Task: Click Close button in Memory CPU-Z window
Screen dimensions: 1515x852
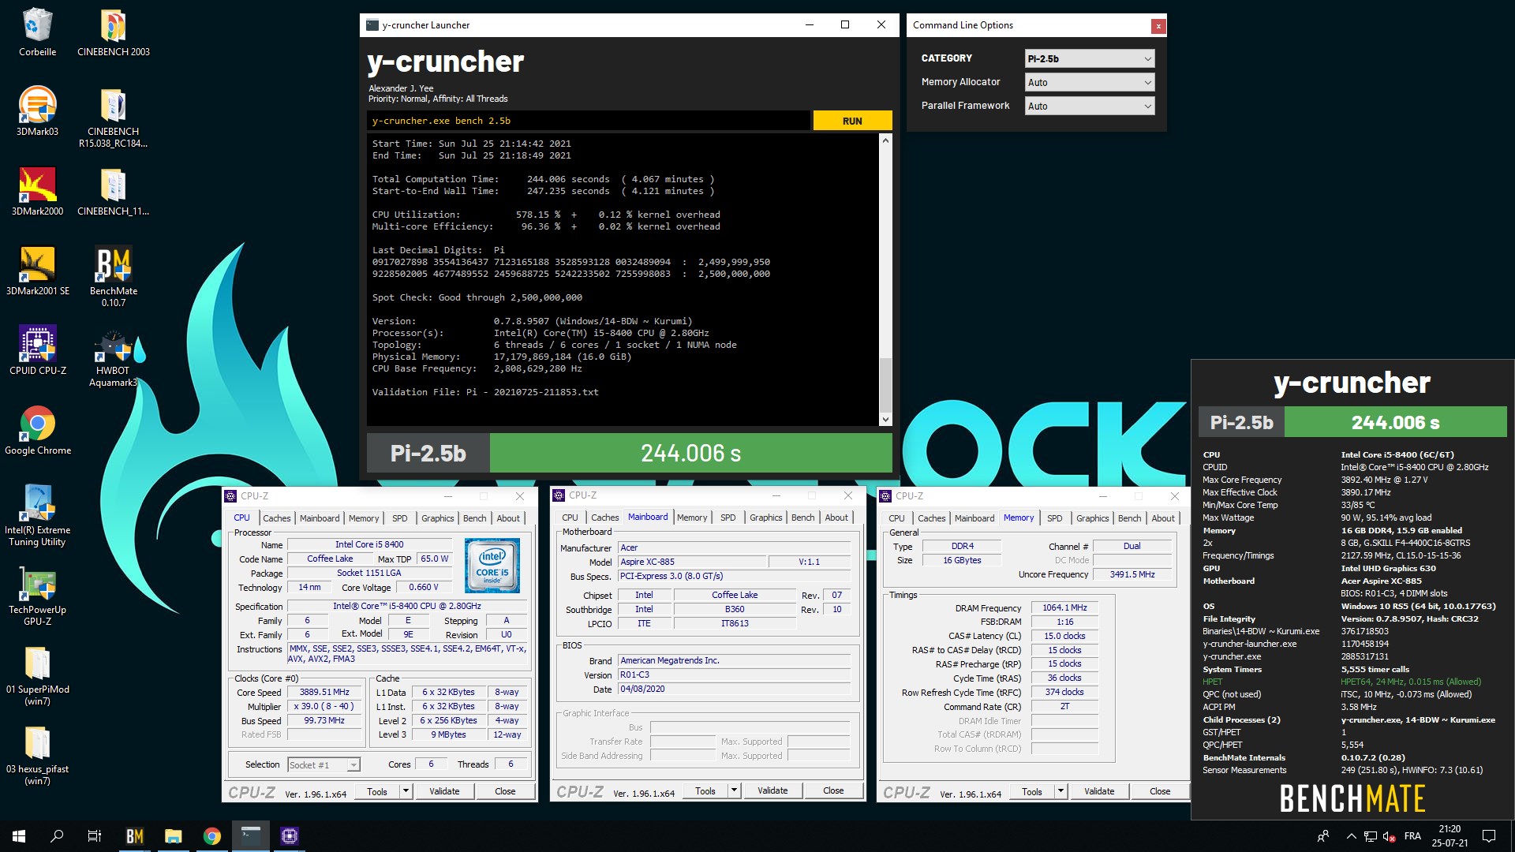Action: [x=1160, y=791]
